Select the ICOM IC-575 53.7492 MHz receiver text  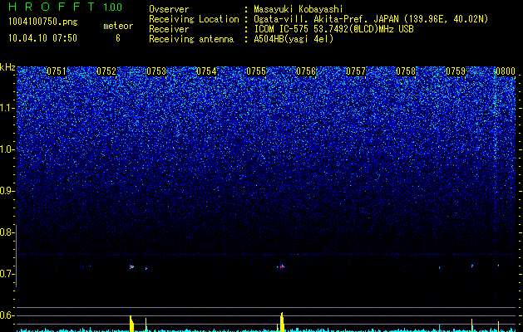click(x=333, y=29)
